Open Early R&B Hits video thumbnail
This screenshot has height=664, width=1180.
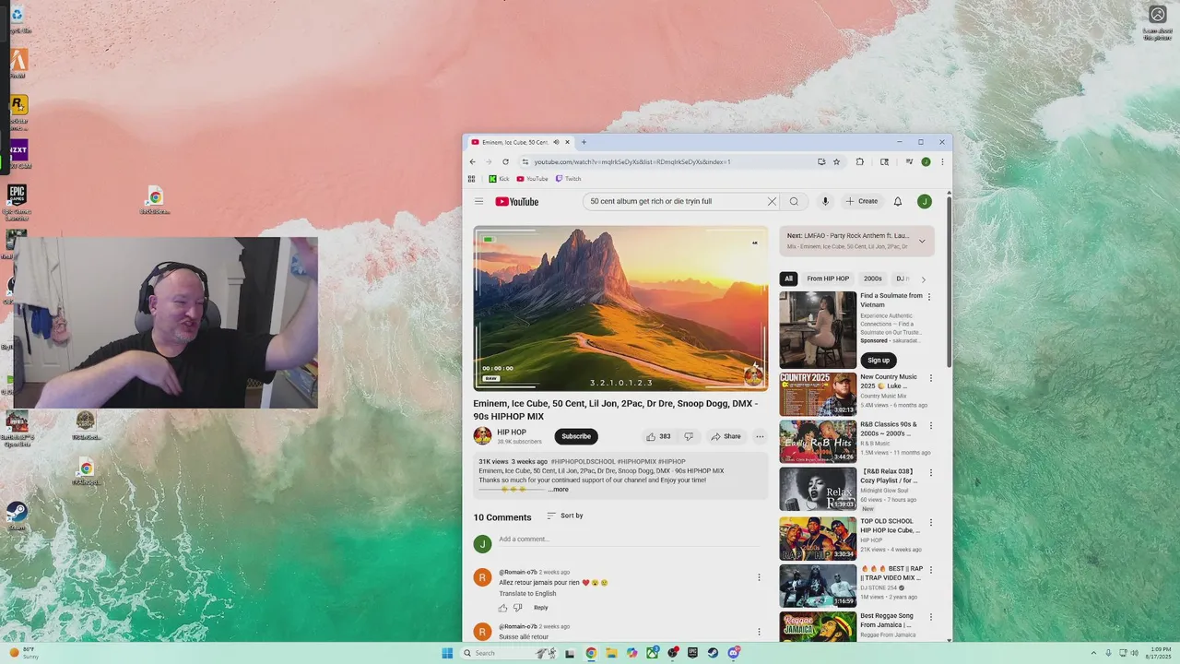point(818,442)
